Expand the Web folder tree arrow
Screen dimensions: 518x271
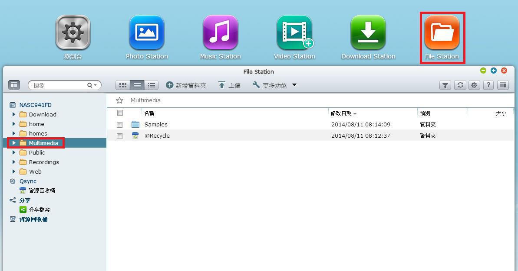click(13, 171)
